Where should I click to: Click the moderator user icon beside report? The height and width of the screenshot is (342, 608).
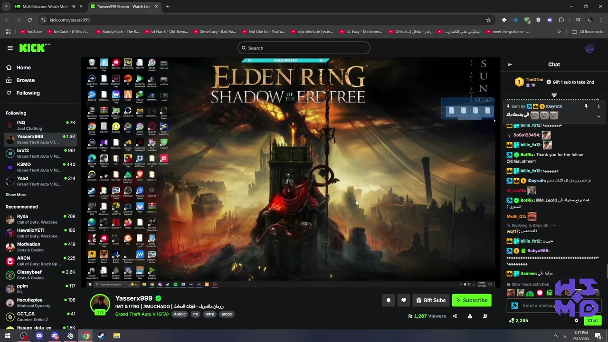(485, 316)
